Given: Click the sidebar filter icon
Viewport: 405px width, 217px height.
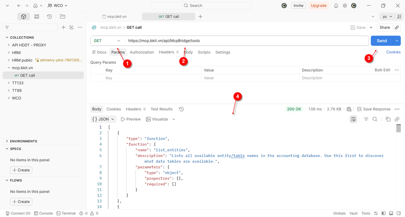Looking at the screenshot, I should pyautogui.click(x=7, y=27).
